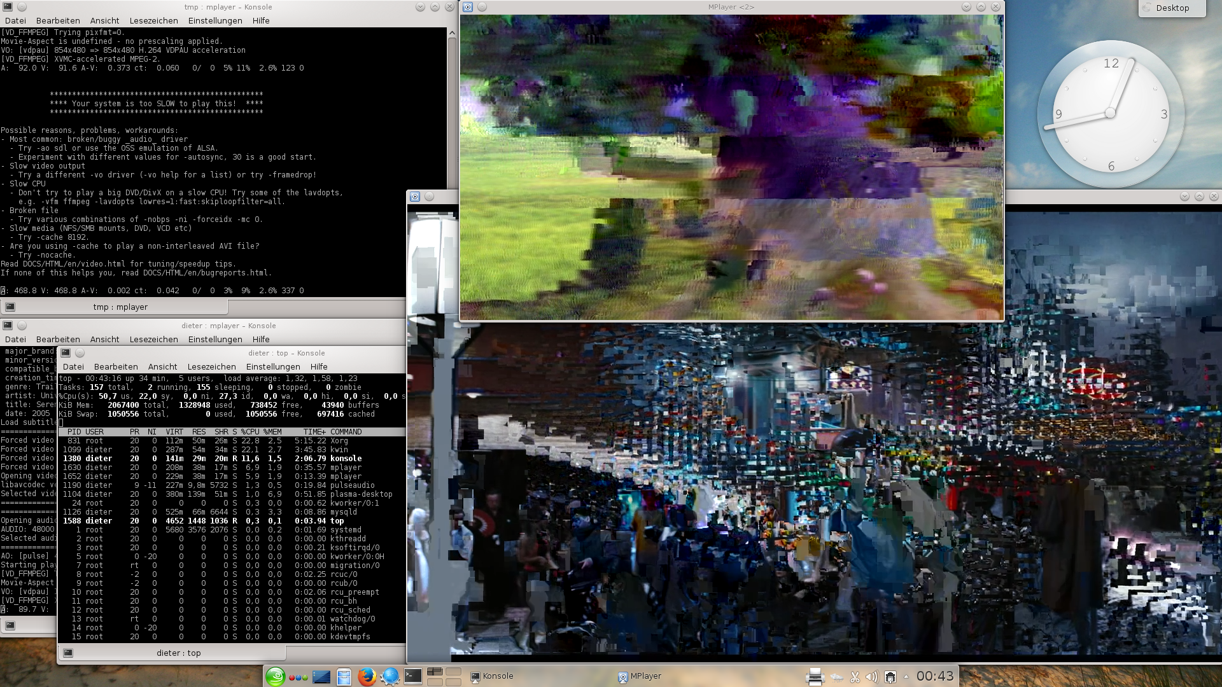
Task: Switch to the second virtual desktop in the pager
Action: pyautogui.click(x=454, y=671)
